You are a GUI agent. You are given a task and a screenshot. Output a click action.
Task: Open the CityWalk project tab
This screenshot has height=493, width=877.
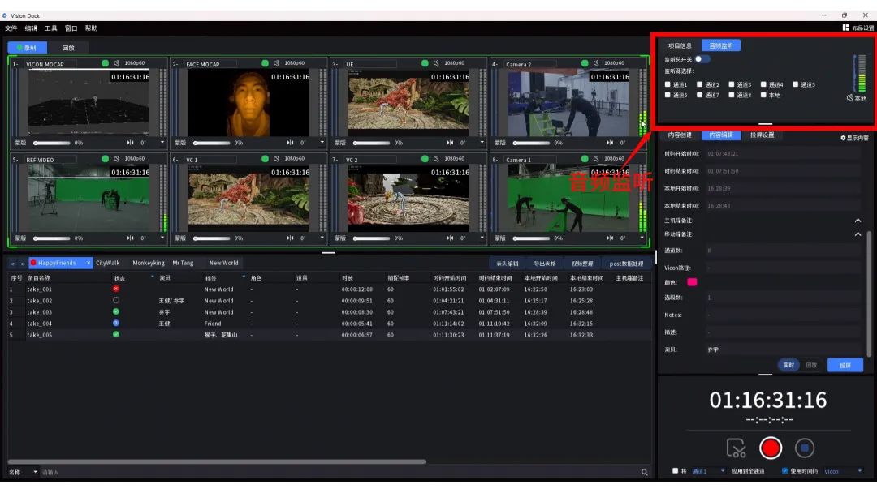(x=107, y=263)
